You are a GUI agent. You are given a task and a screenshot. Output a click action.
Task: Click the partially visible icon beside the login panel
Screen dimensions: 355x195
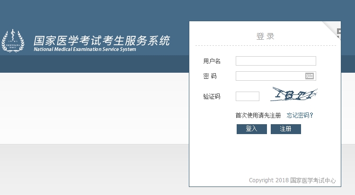(x=339, y=33)
